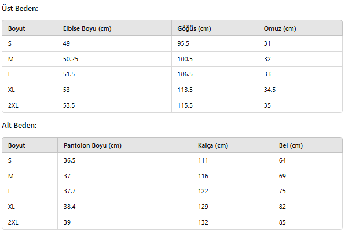Click the Omuz (cm) header cell
The width and height of the screenshot is (345, 235).
[300, 28]
